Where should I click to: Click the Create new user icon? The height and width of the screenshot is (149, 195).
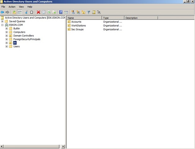[73, 12]
